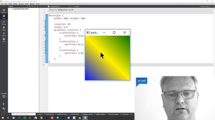Open Telegram from the taskbar
Image resolution: width=215 pixels, height=120 pixels.
(x=57, y=118)
